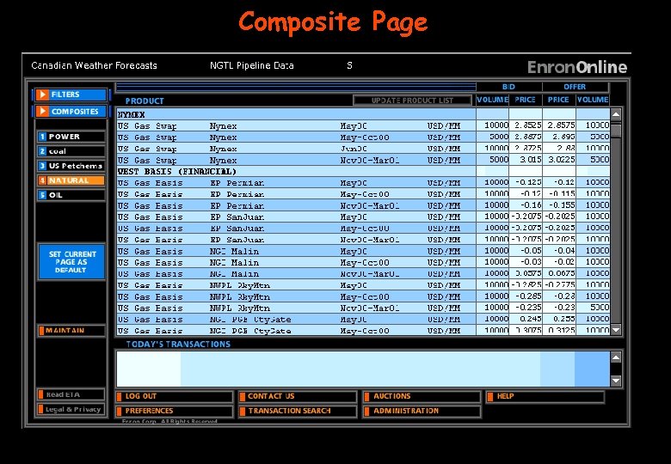Select US Gas Swap Nymex Nov00-Mar01 row
671x464 pixels.
363,160
